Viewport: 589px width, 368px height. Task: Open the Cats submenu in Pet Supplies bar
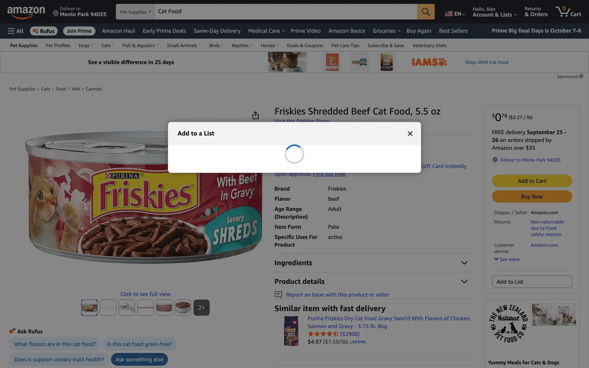(107, 45)
